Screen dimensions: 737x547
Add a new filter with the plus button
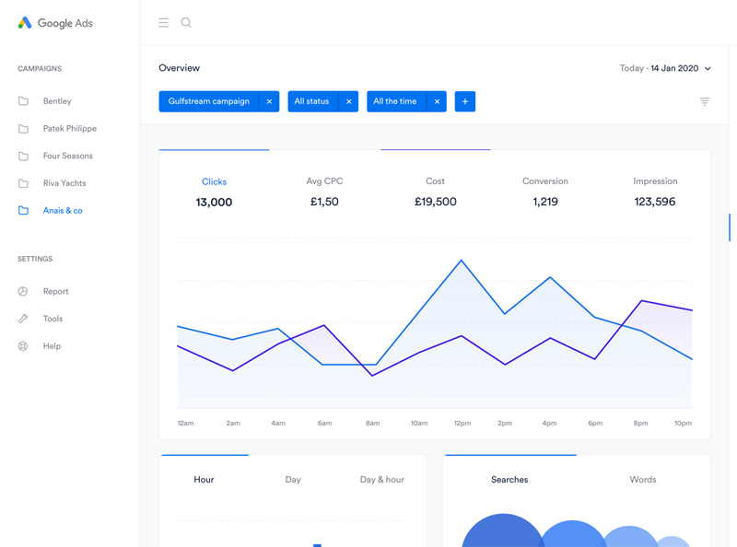click(x=465, y=101)
